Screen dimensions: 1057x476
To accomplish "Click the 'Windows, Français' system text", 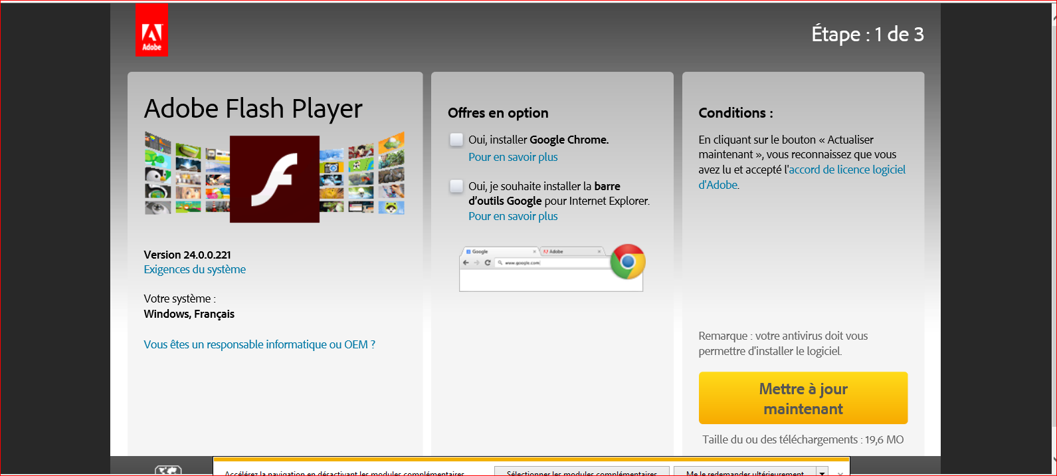I will point(189,314).
